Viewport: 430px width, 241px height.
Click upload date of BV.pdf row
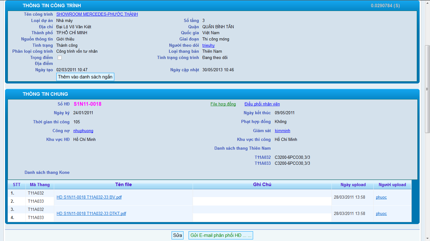click(349, 197)
